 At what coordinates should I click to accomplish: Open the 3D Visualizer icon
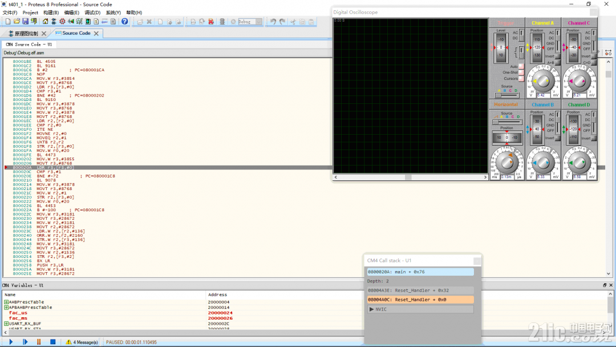click(x=71, y=22)
